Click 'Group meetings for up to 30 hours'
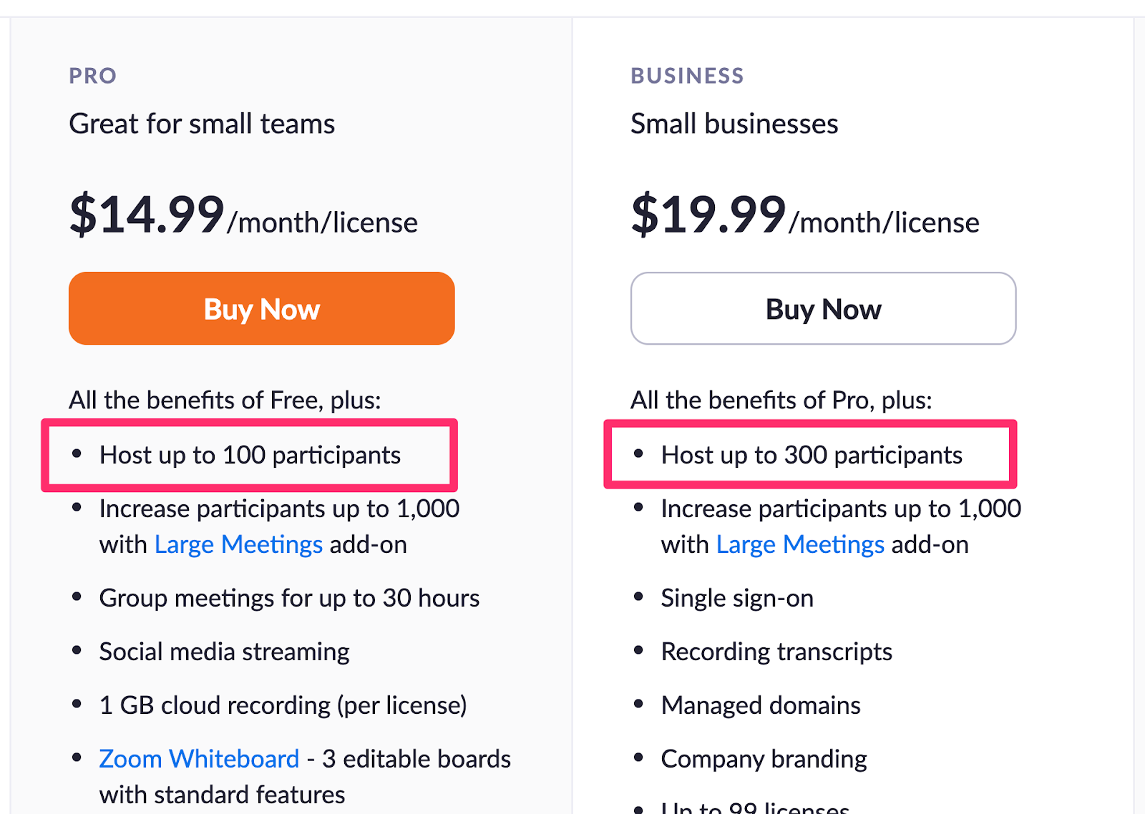Screen dimensions: 1145x814 tap(289, 599)
